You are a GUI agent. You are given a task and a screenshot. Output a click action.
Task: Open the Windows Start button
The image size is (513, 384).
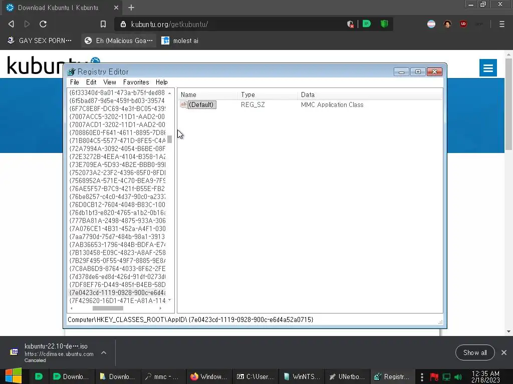(14, 376)
